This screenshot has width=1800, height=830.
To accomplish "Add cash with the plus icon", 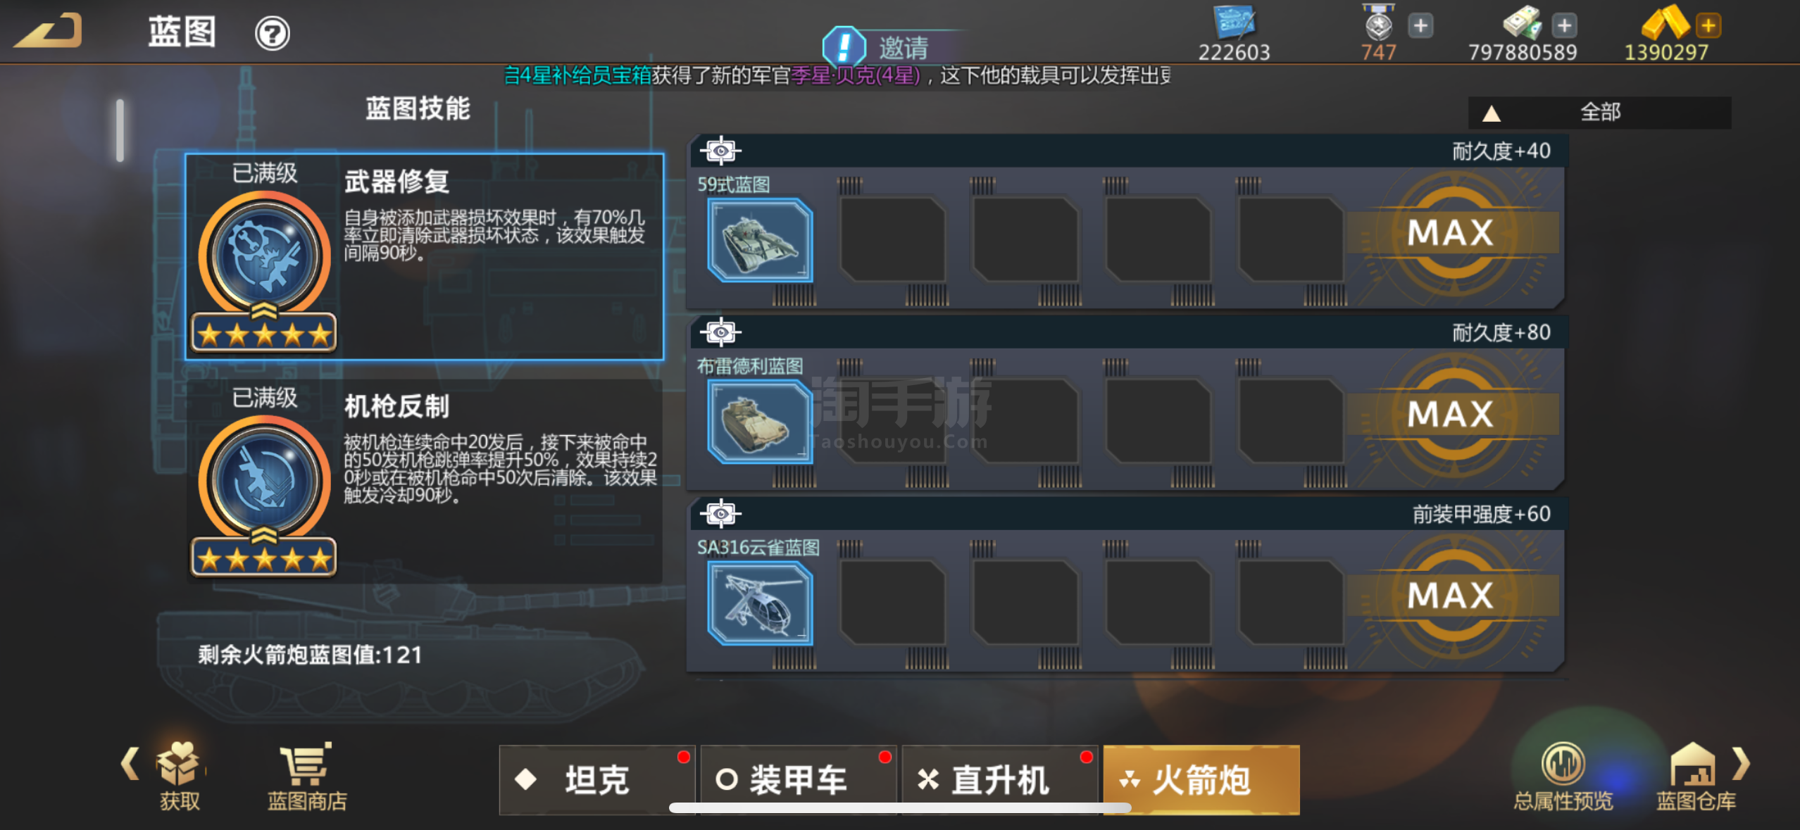I will point(1564,26).
